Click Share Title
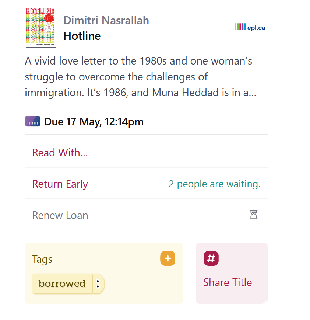 tap(228, 283)
